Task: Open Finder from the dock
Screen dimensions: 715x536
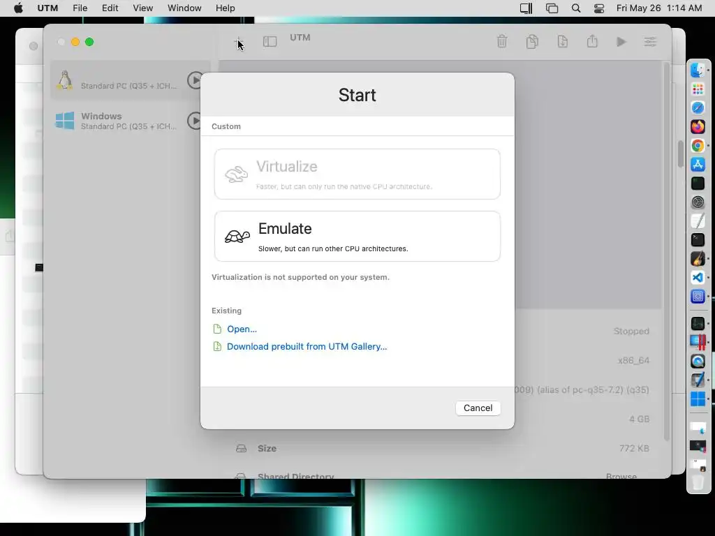Action: (698, 70)
